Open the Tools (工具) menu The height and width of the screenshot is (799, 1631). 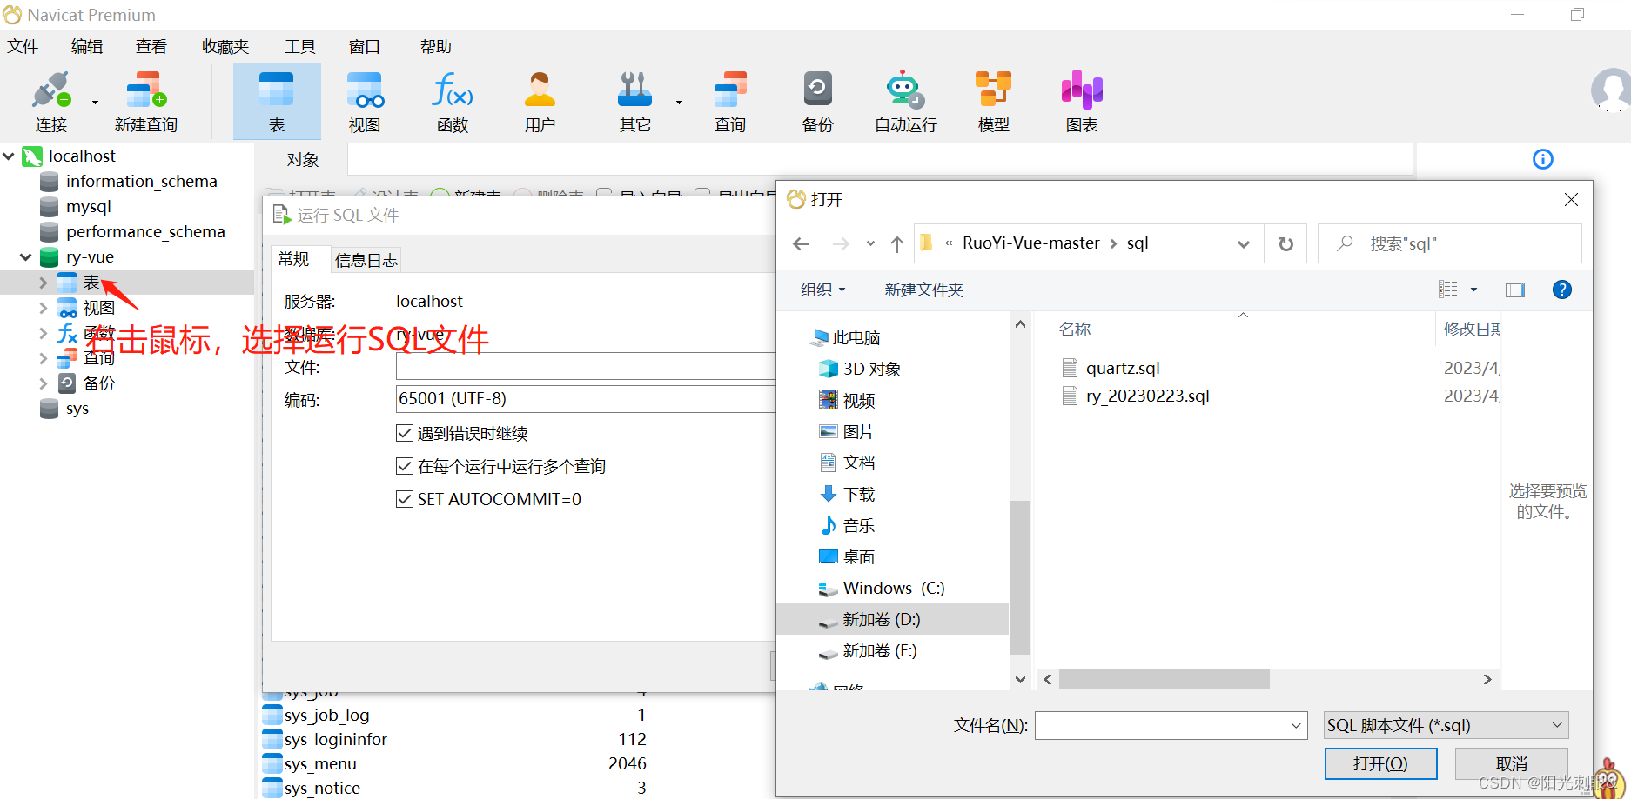(300, 47)
